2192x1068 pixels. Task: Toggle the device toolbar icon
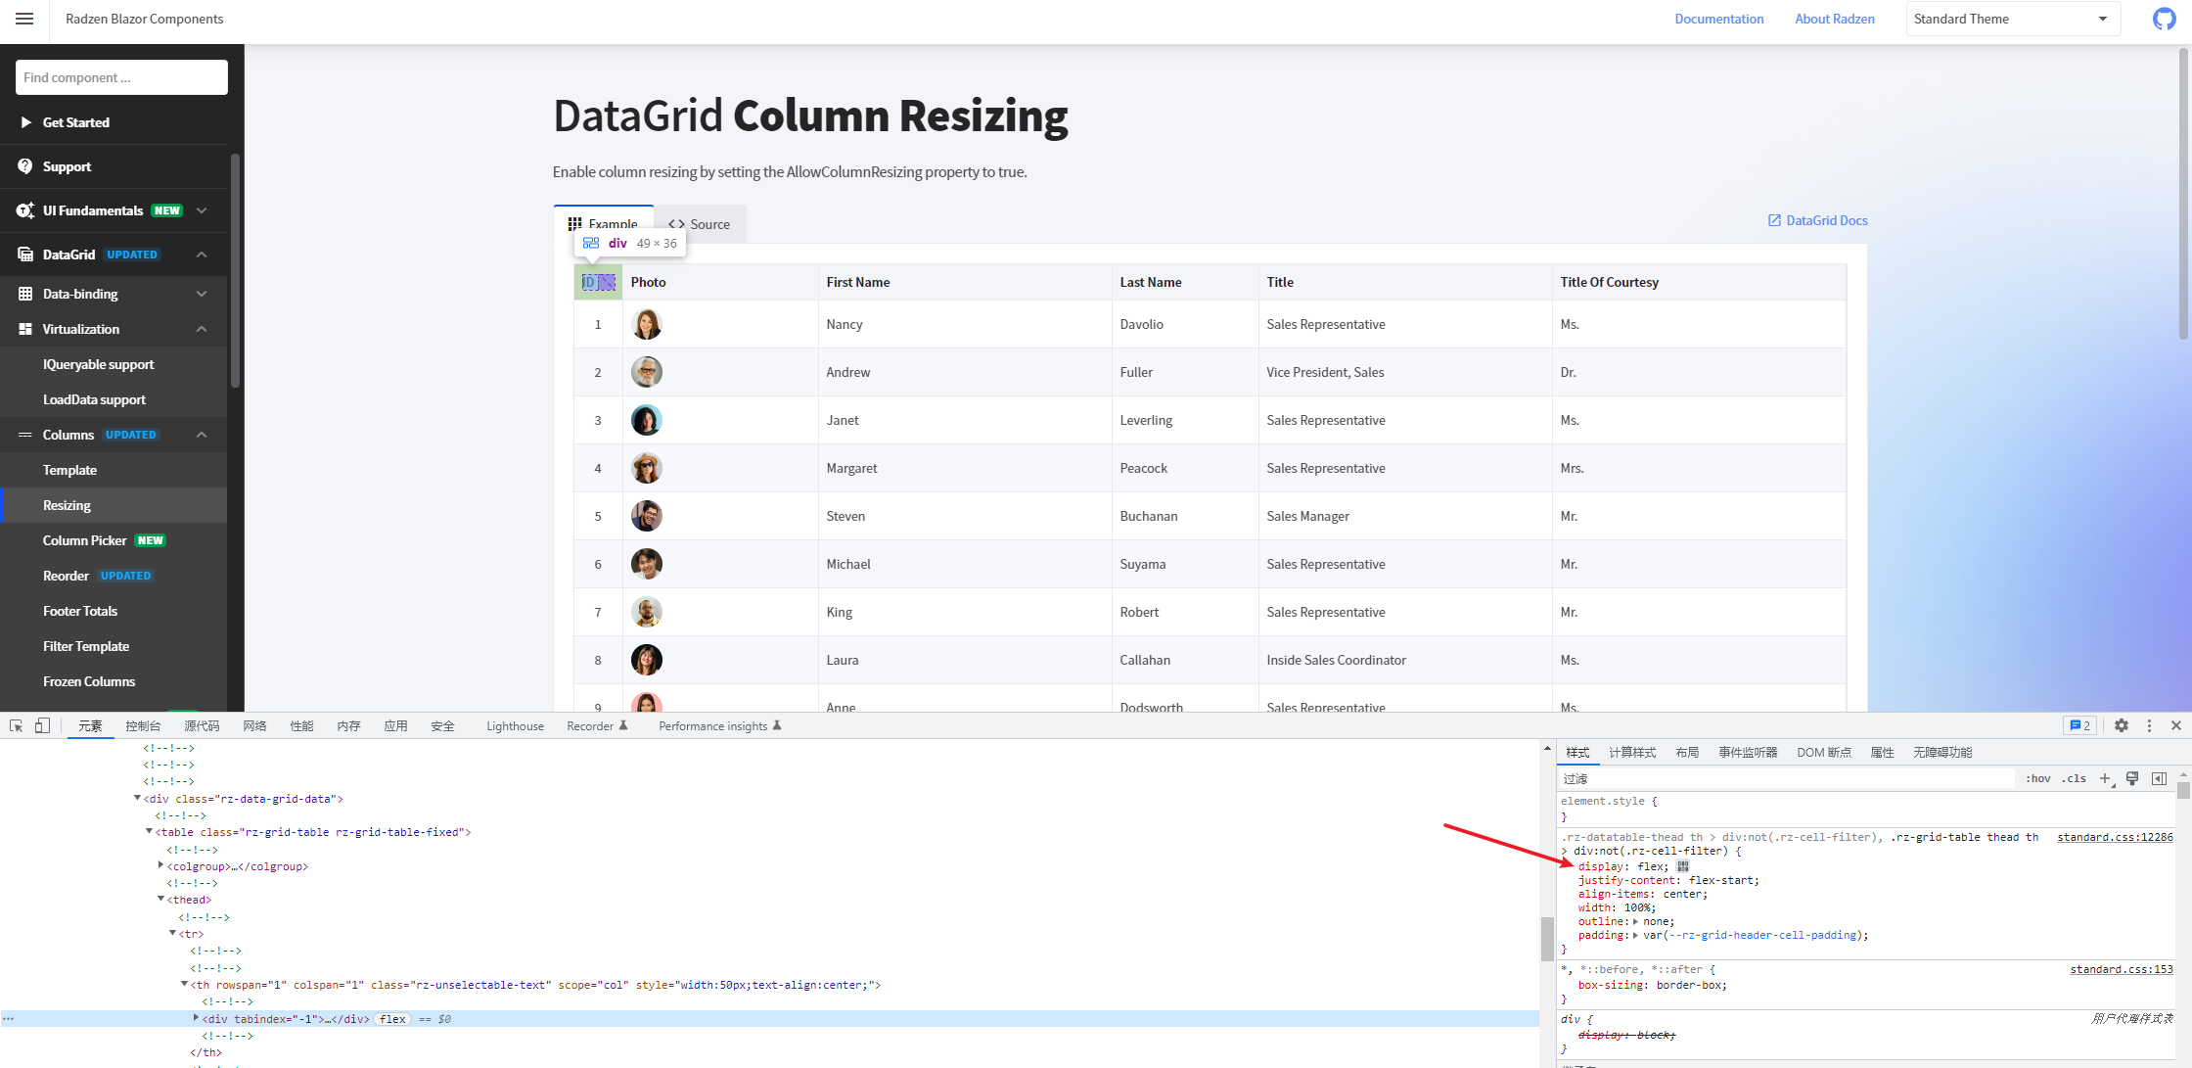[x=42, y=725]
